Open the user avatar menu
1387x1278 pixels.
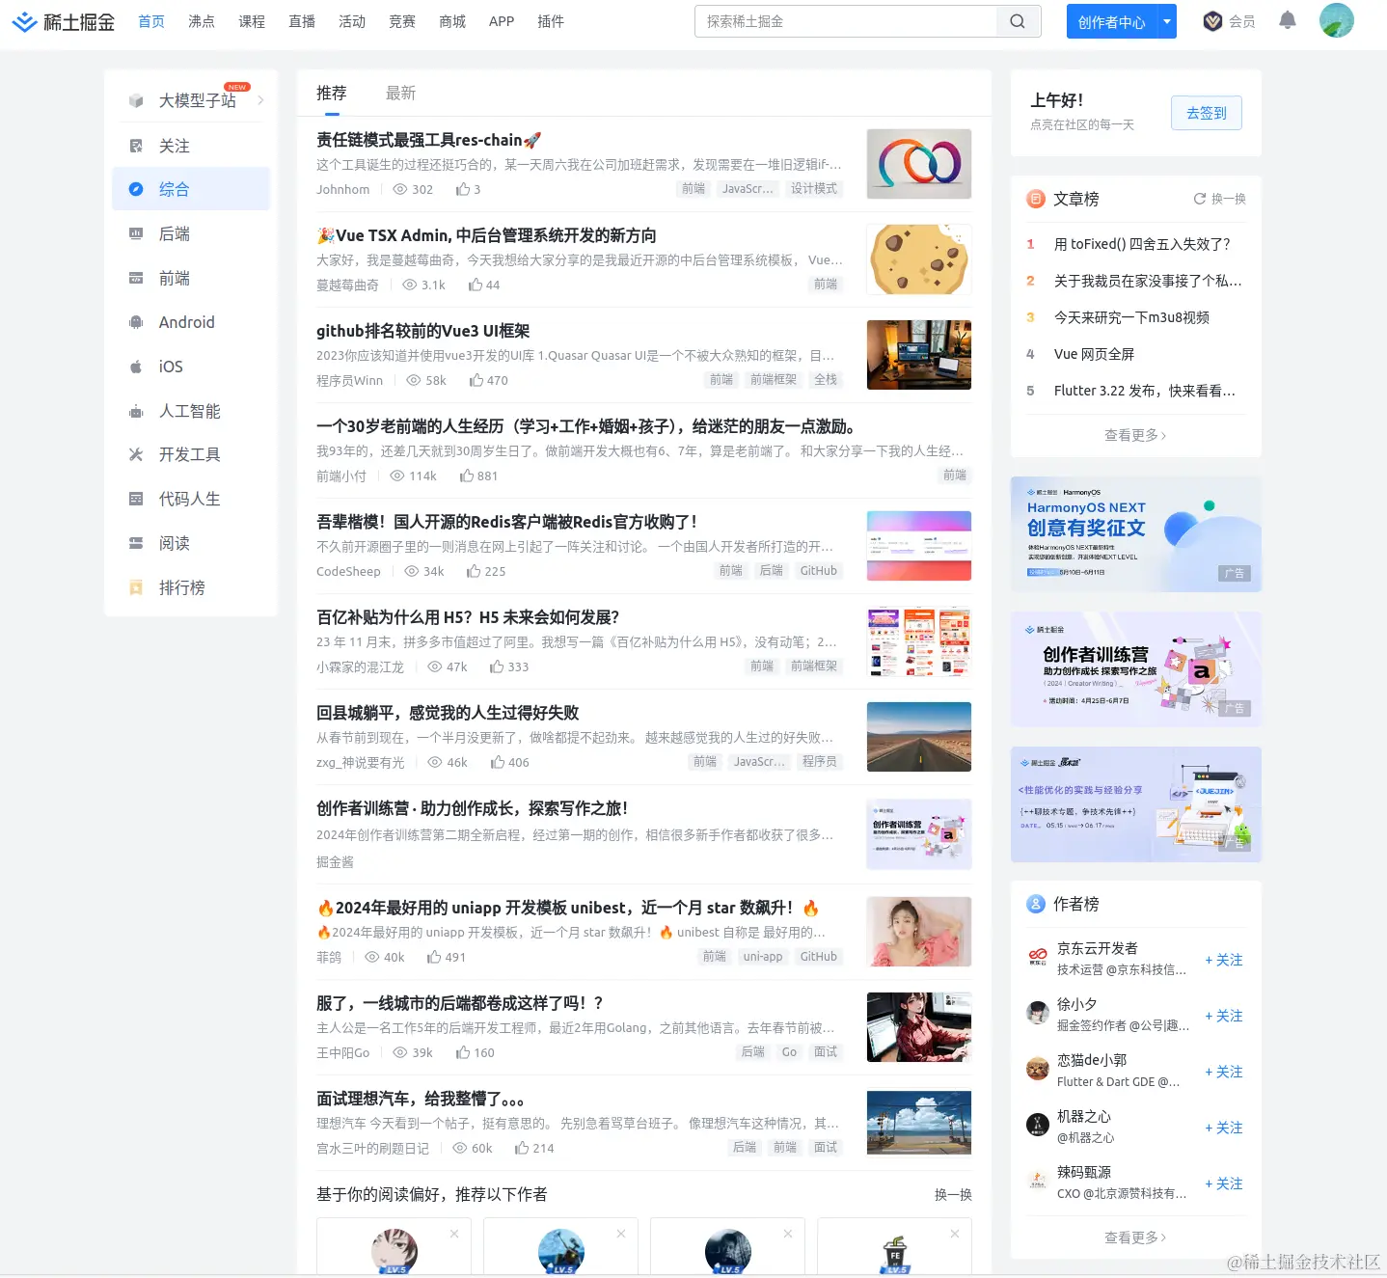(1337, 20)
